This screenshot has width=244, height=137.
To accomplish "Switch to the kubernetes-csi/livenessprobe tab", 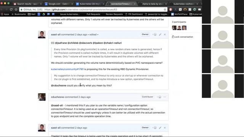I will [184, 4].
